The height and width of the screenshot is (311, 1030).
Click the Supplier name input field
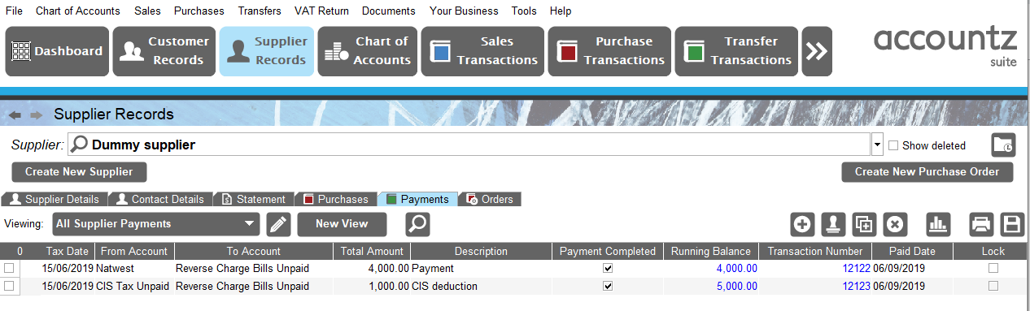click(x=469, y=145)
